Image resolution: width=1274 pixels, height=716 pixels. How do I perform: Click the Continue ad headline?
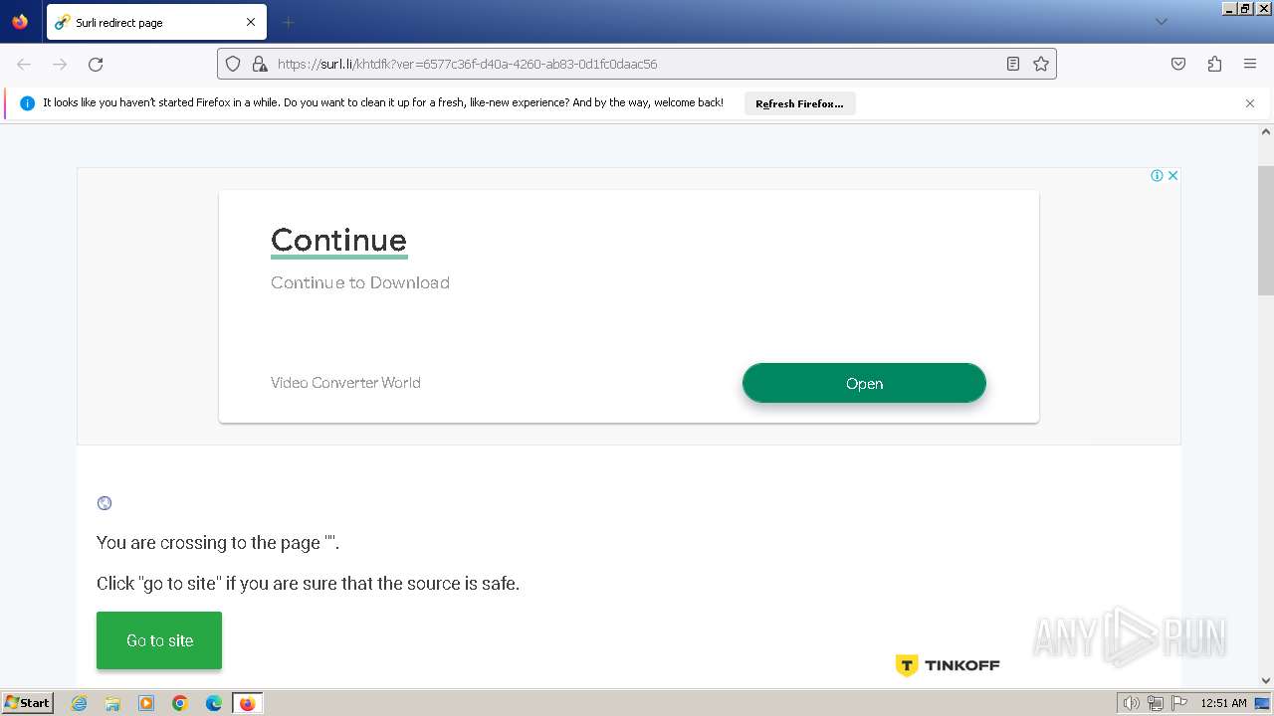[338, 240]
